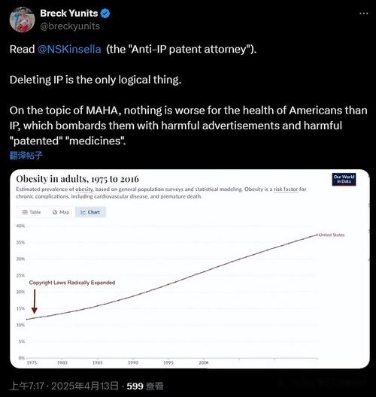Open the three-dot more options menu
Viewport: 376px width, 397px height.
pos(364,14)
